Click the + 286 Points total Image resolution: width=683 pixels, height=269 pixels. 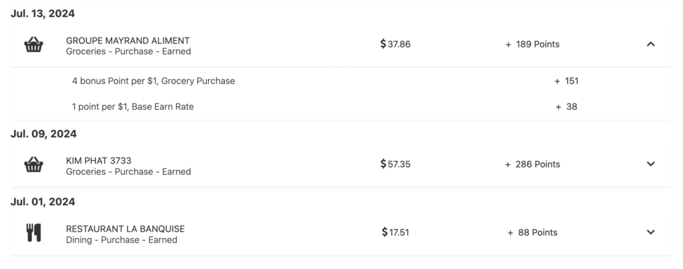(532, 164)
